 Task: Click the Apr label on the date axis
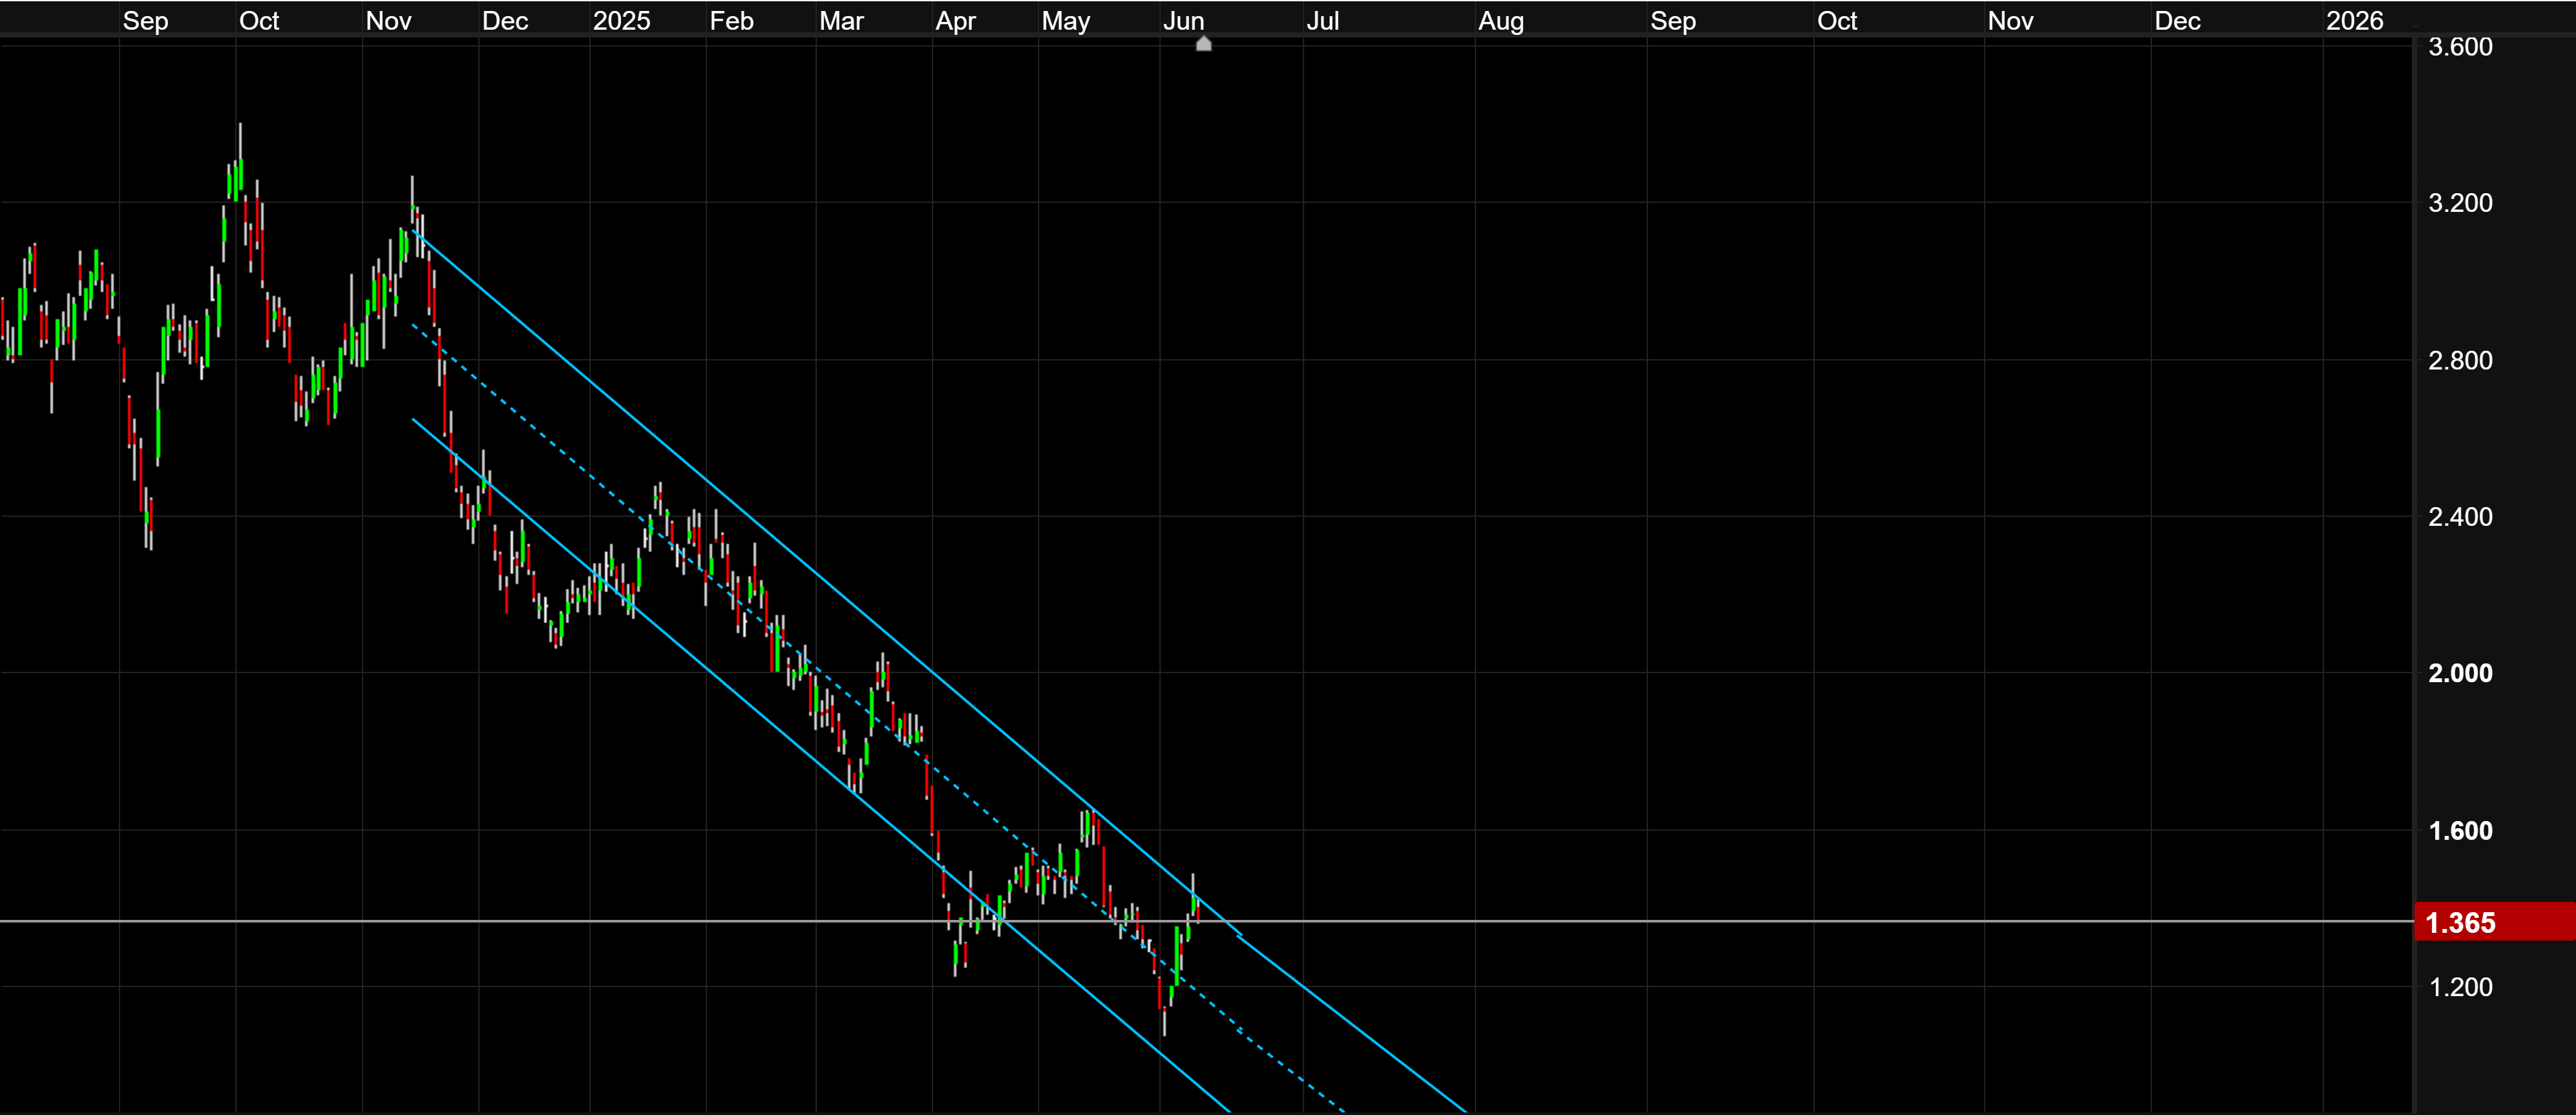955,21
